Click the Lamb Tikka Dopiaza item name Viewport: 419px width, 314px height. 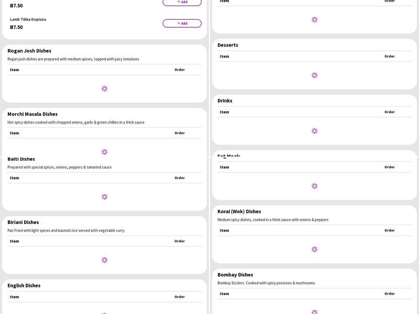[28, 19]
